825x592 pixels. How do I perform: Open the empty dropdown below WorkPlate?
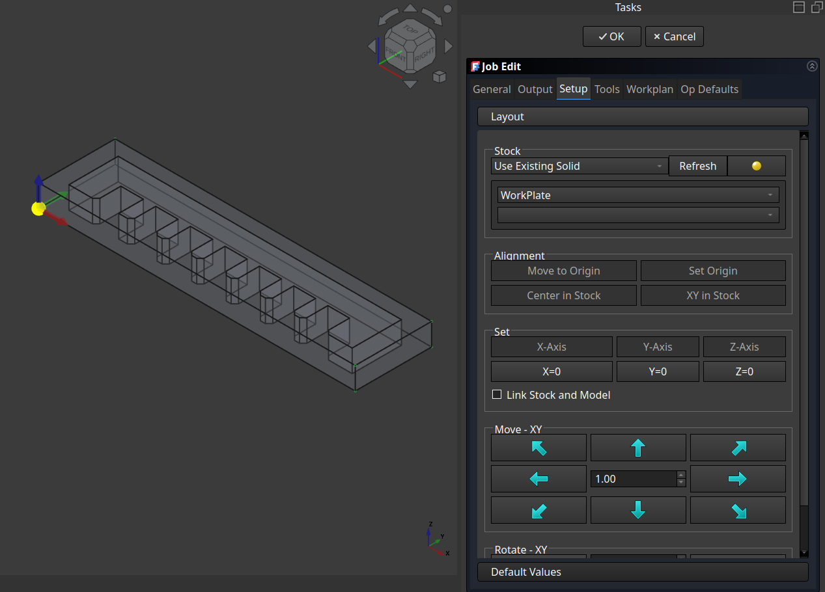[638, 215]
